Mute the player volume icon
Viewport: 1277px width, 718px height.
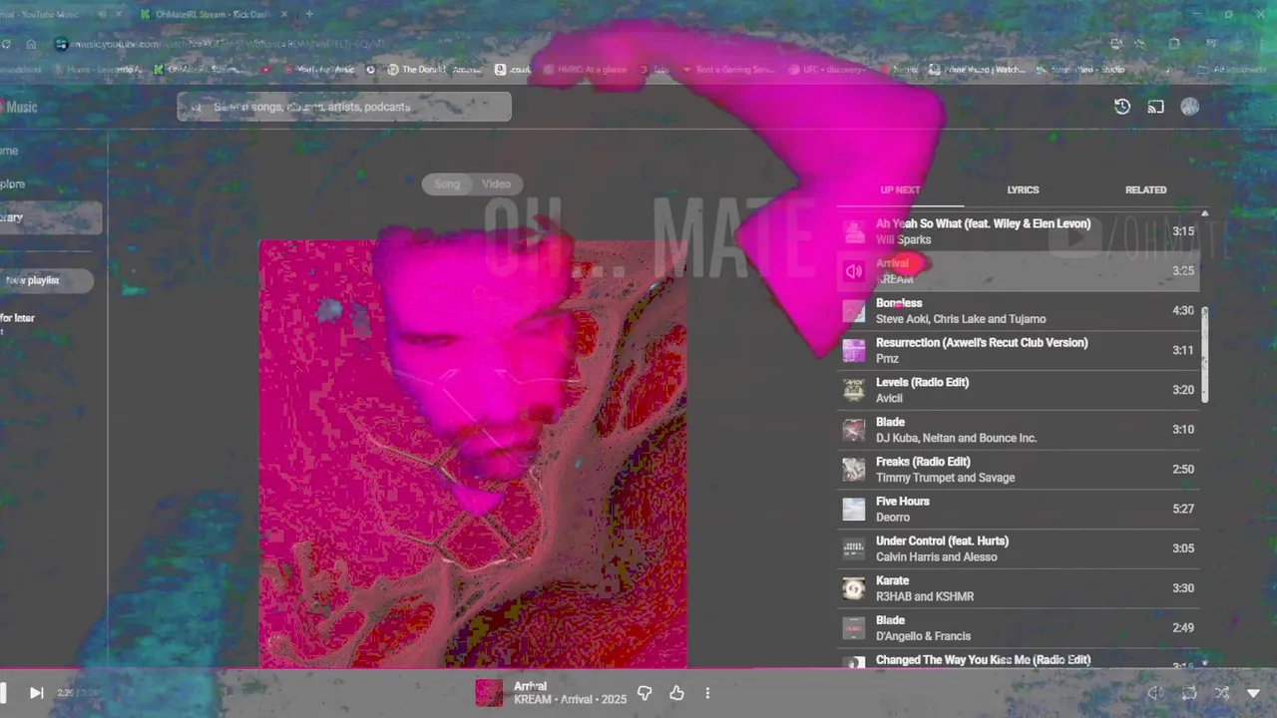pyautogui.click(x=1155, y=693)
